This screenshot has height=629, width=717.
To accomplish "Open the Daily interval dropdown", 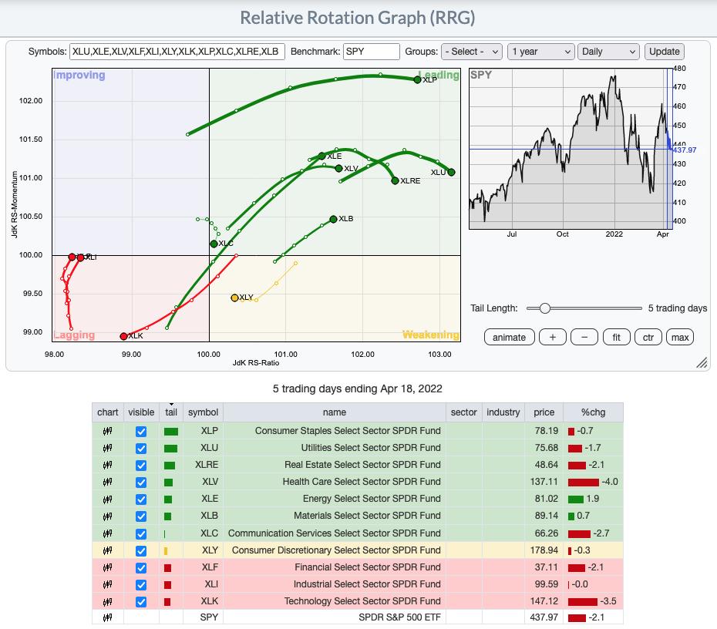I will (608, 52).
